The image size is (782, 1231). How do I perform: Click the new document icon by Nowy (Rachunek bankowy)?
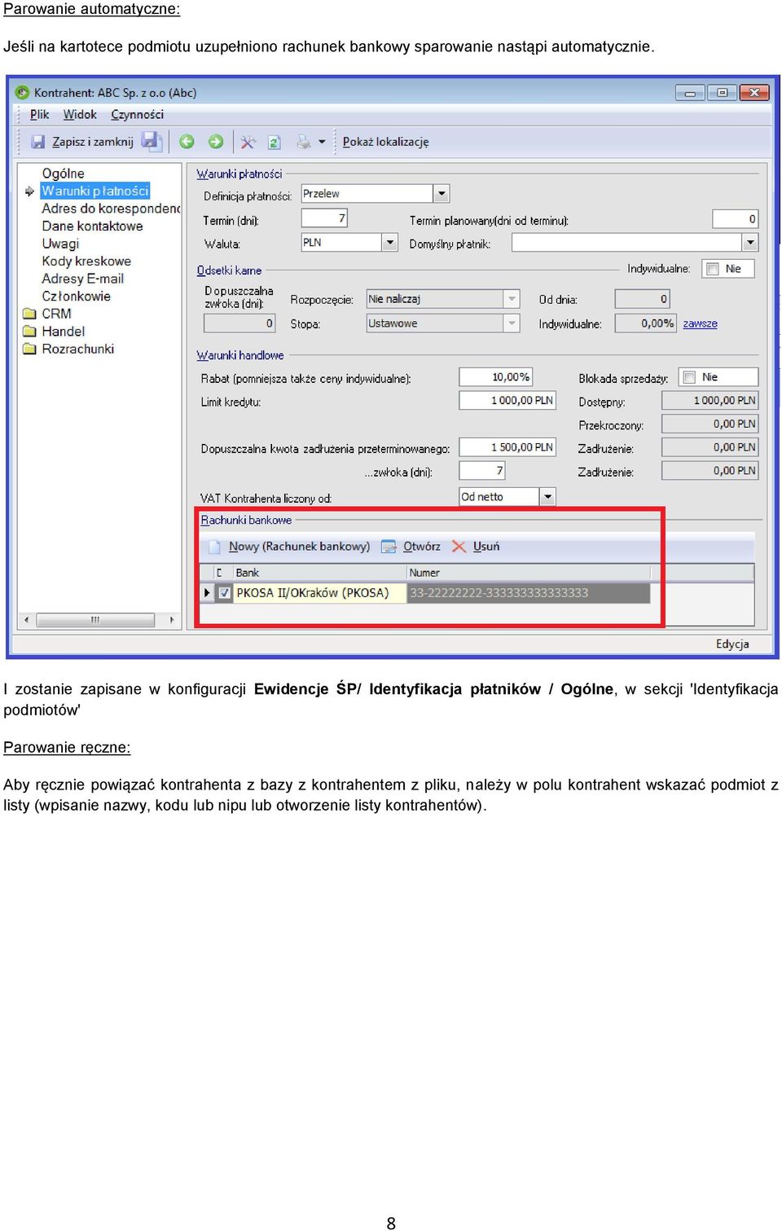pos(215,547)
